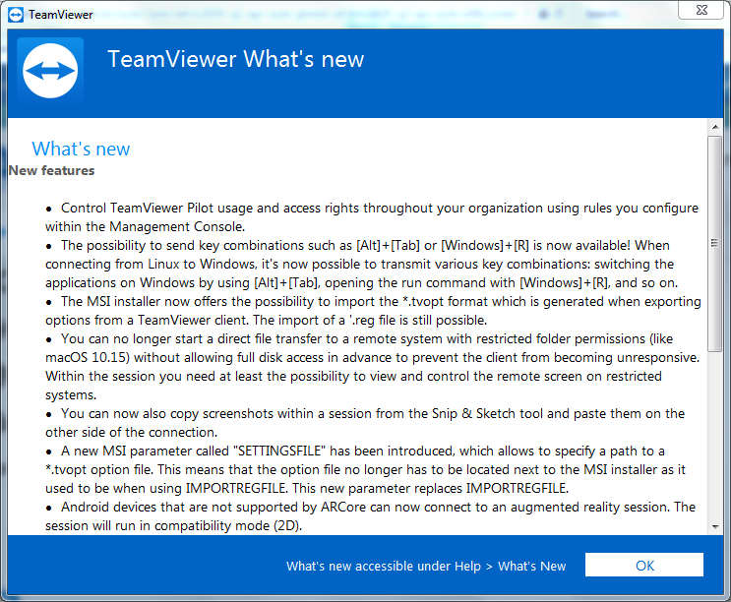The image size is (731, 602).
Task: Click the scrollbar up arrow
Action: (714, 127)
